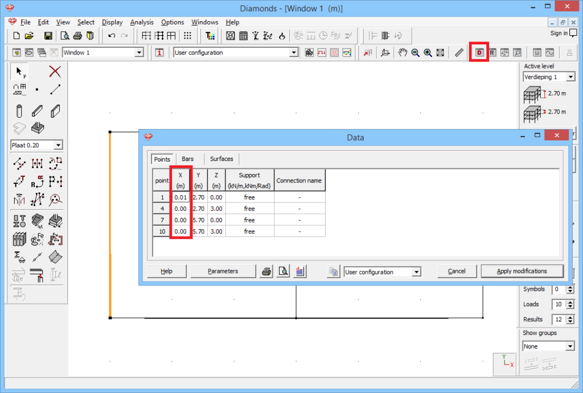Open the File menu
Image resolution: width=583 pixels, height=393 pixels.
(x=25, y=22)
